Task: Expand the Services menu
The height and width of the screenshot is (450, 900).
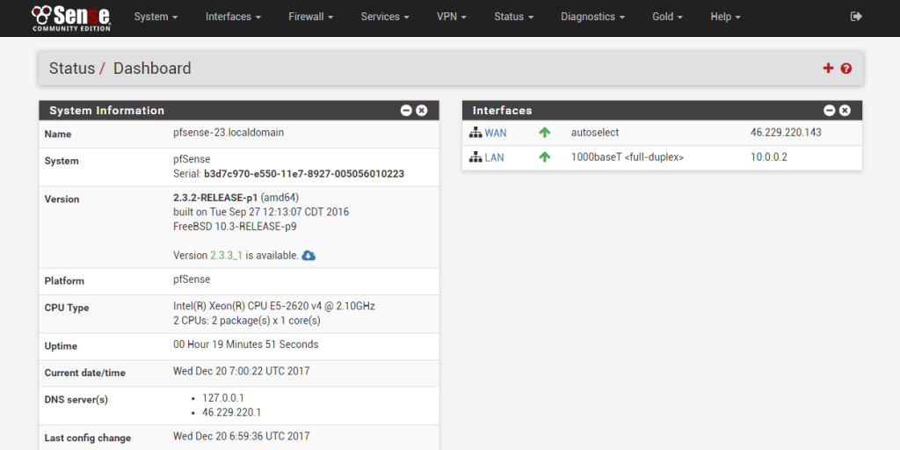Action: (x=385, y=18)
